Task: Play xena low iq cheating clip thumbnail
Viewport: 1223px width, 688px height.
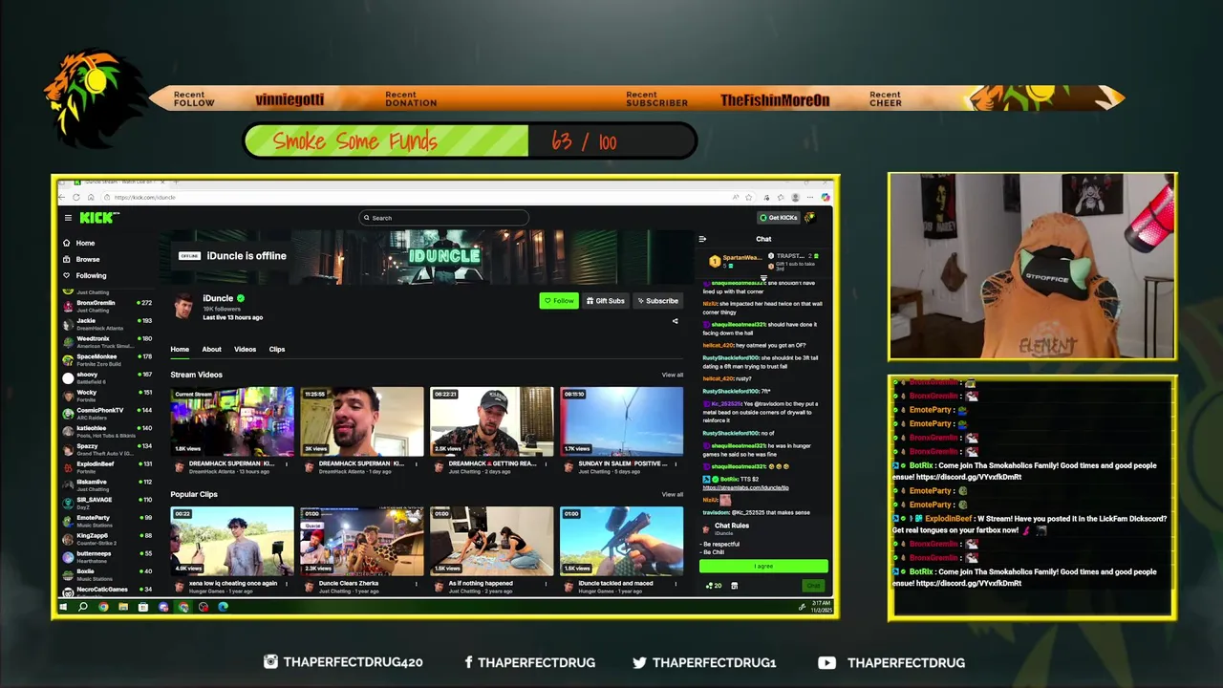Action: click(232, 541)
